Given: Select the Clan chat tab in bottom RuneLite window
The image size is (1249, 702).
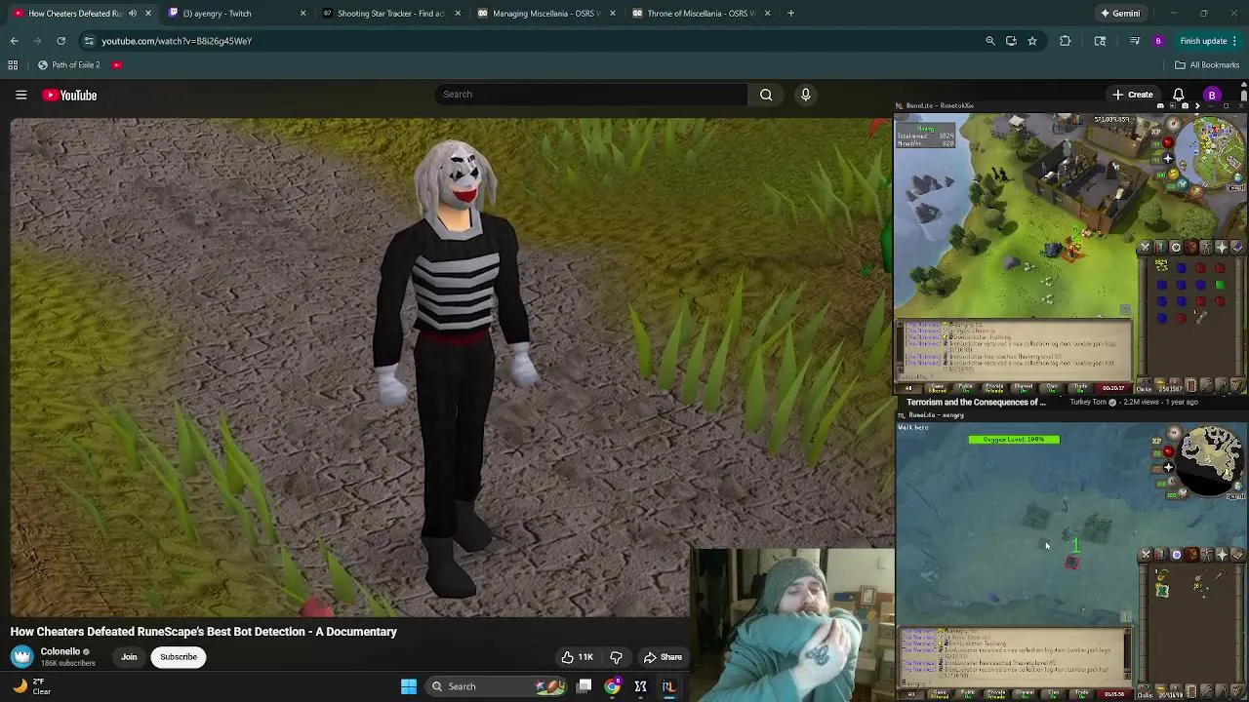Looking at the screenshot, I should [x=1054, y=694].
